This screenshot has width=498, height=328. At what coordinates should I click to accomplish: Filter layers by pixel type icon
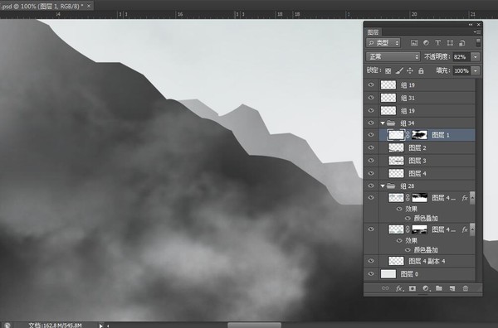(x=414, y=43)
